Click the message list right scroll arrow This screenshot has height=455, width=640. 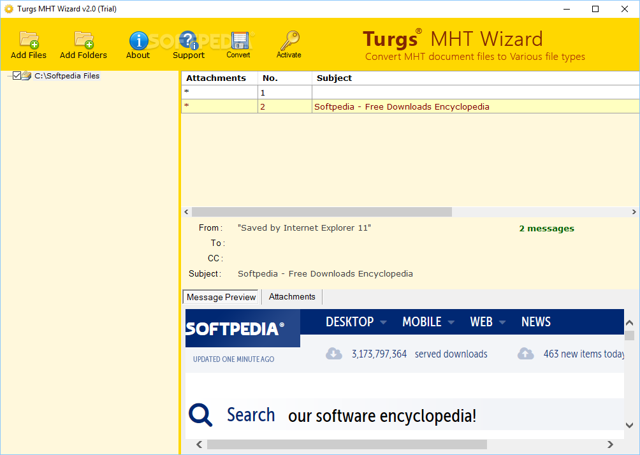tap(634, 212)
